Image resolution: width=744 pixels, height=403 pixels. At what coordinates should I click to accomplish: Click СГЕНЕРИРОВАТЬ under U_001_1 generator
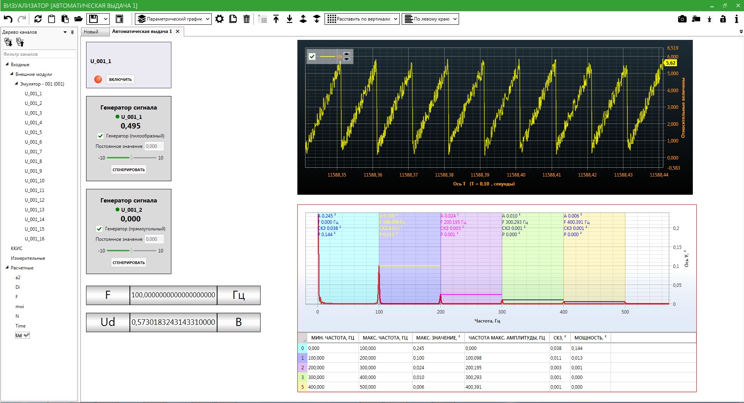(x=129, y=170)
